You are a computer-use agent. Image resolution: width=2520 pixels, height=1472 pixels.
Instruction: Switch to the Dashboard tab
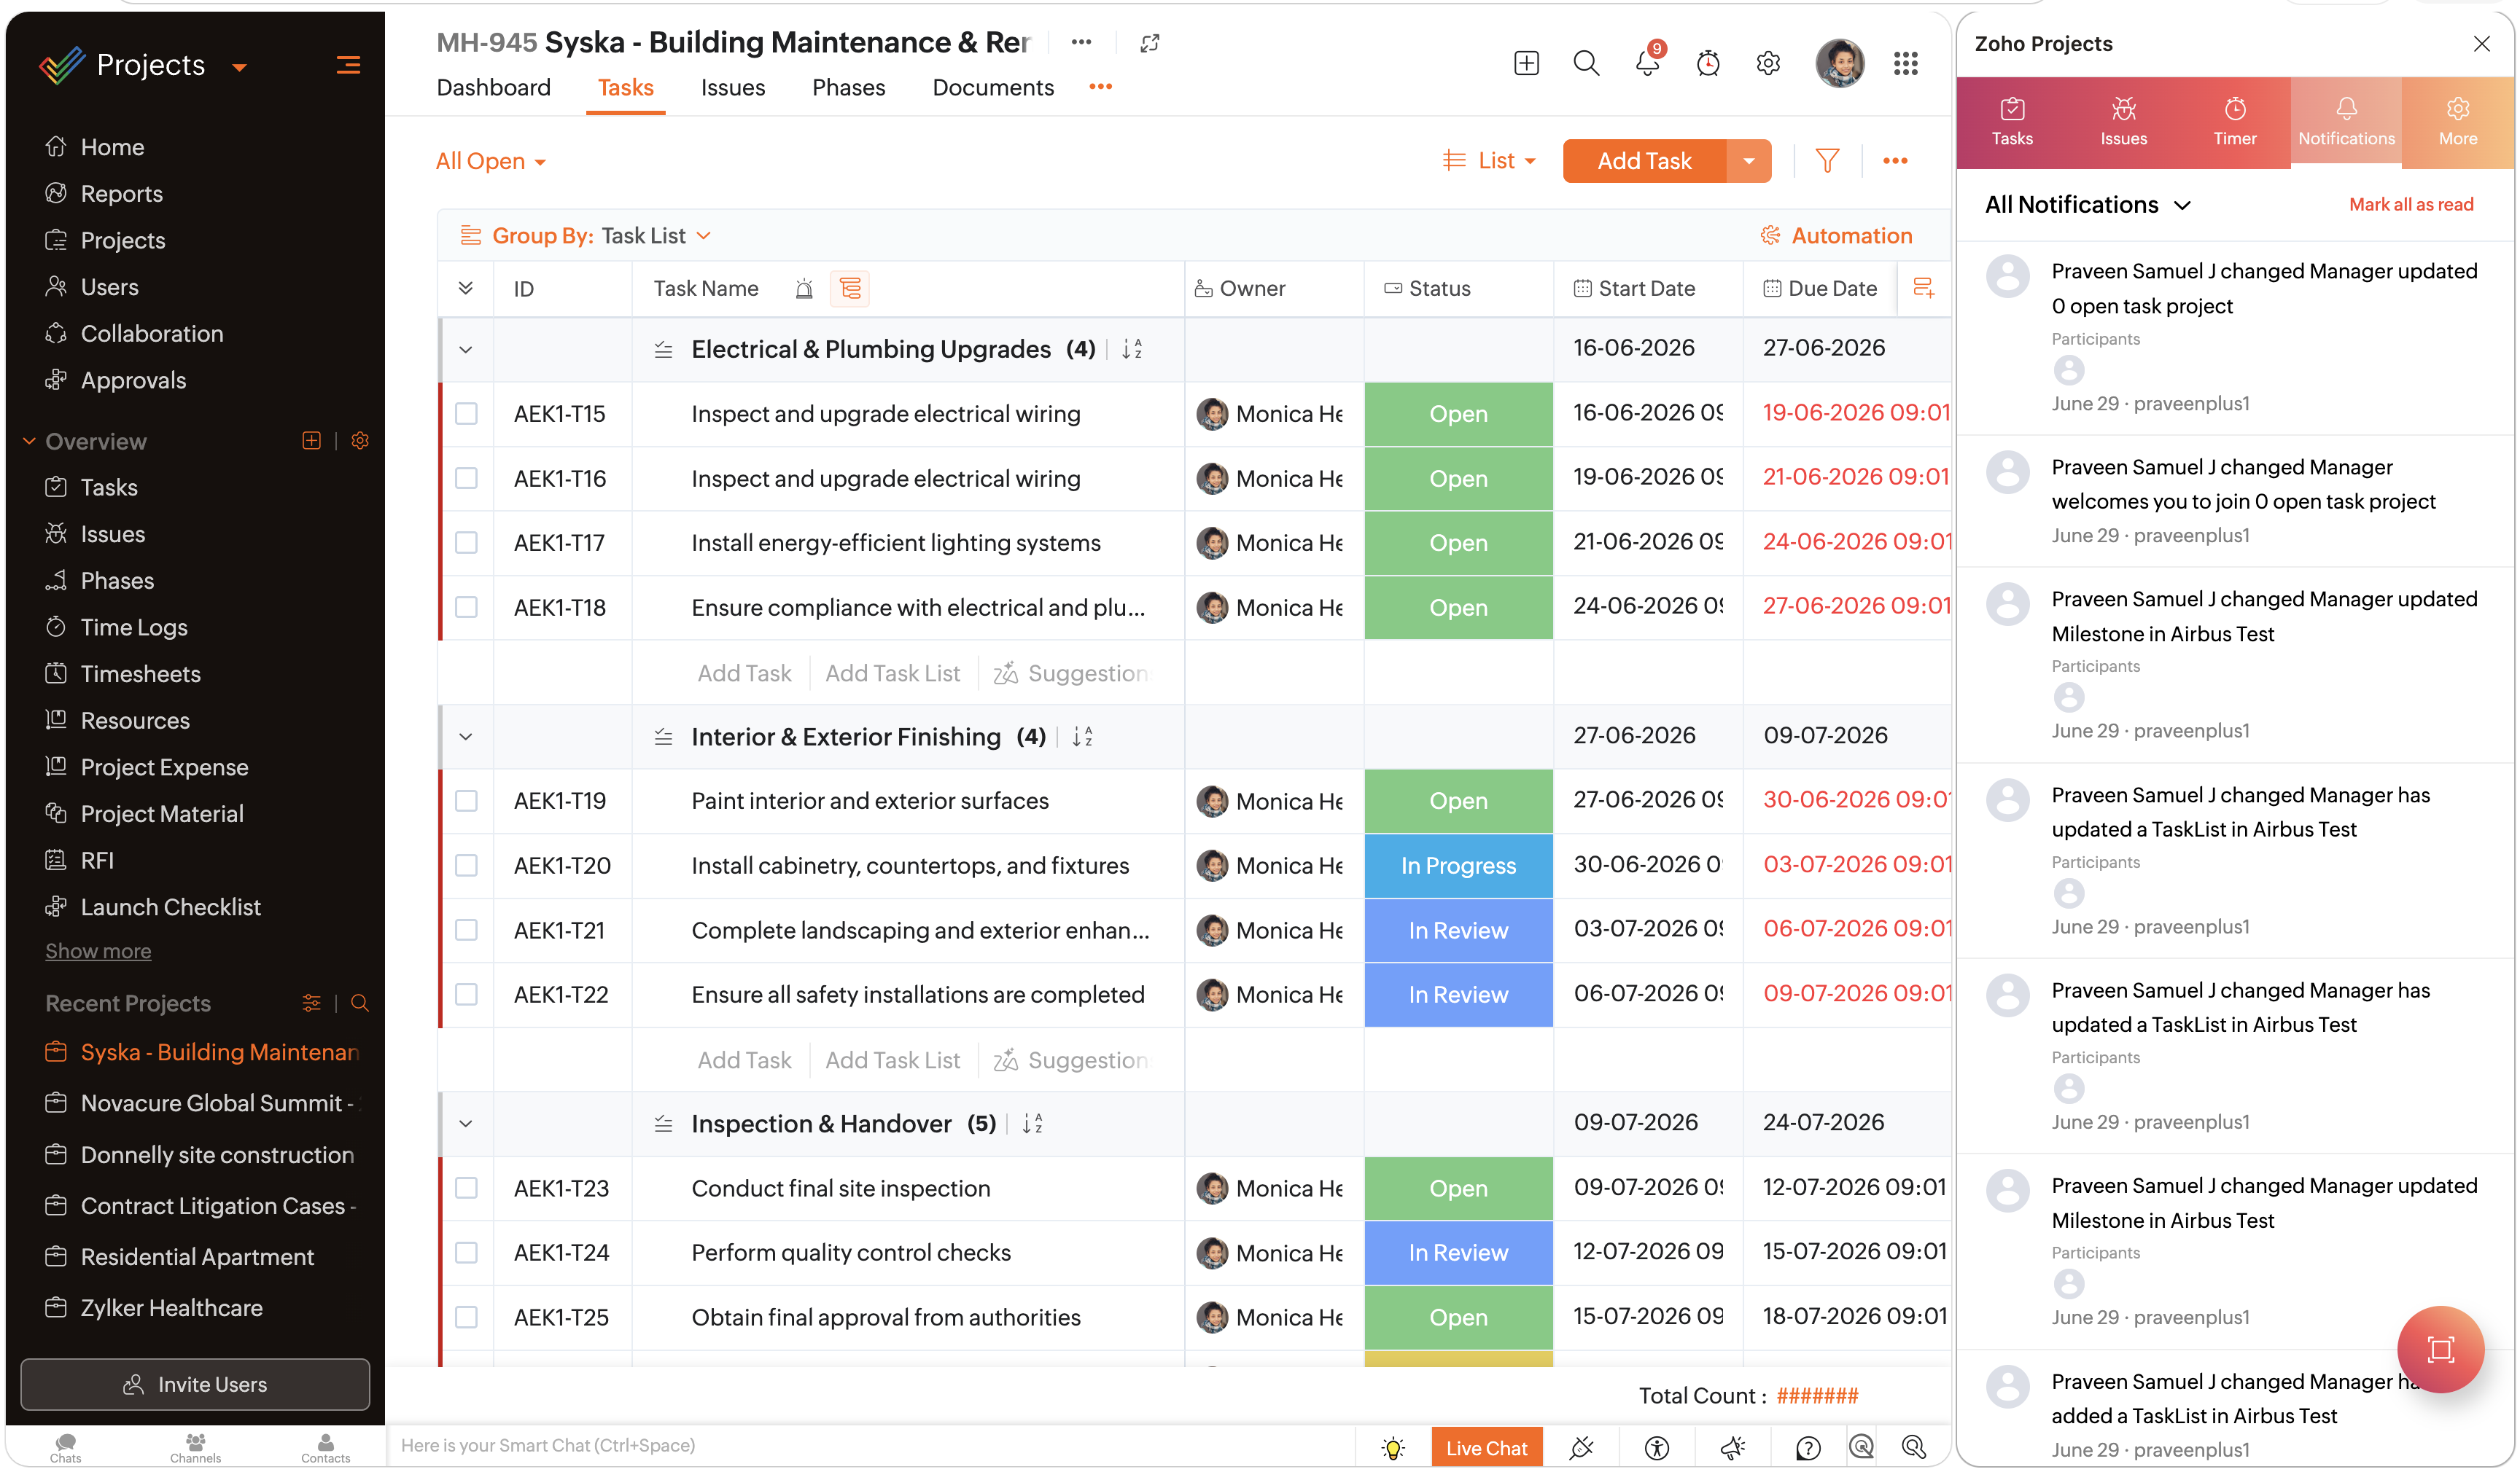[x=494, y=88]
